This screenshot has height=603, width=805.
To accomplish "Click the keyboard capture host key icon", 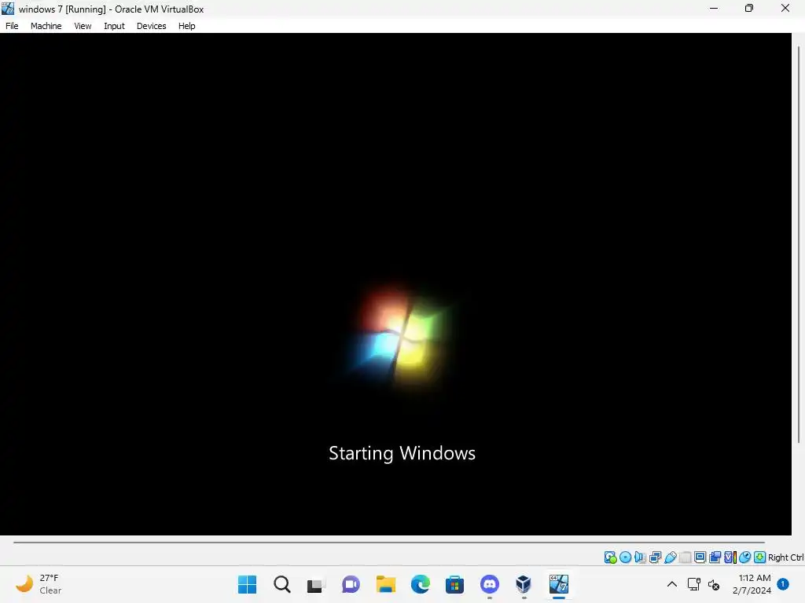I will [x=760, y=557].
